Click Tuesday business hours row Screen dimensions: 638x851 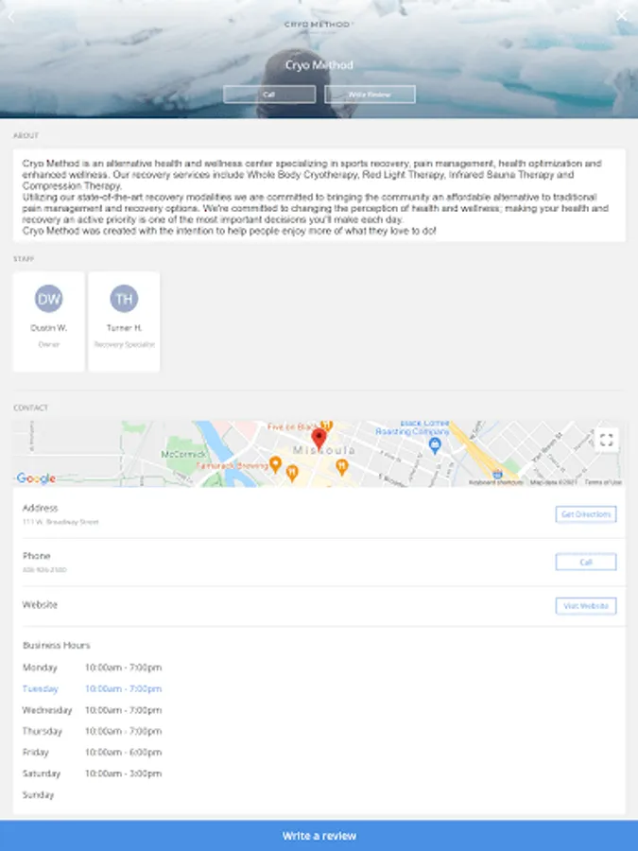tap(93, 688)
